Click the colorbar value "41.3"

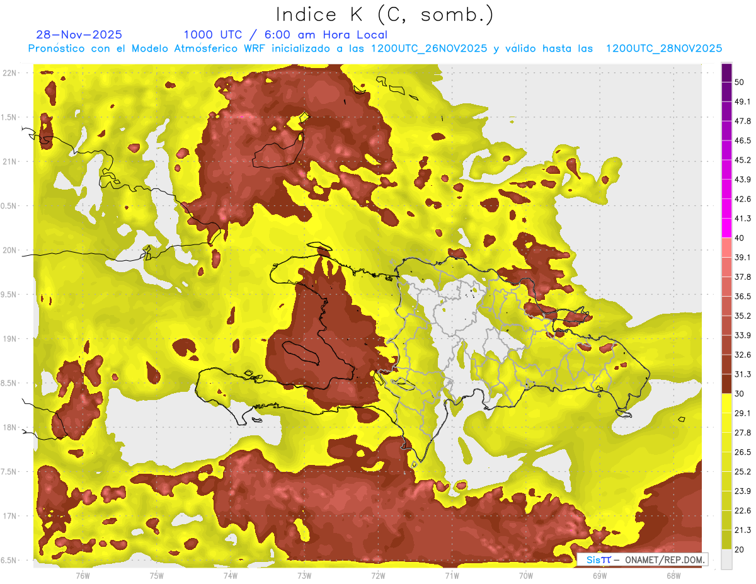[743, 219]
